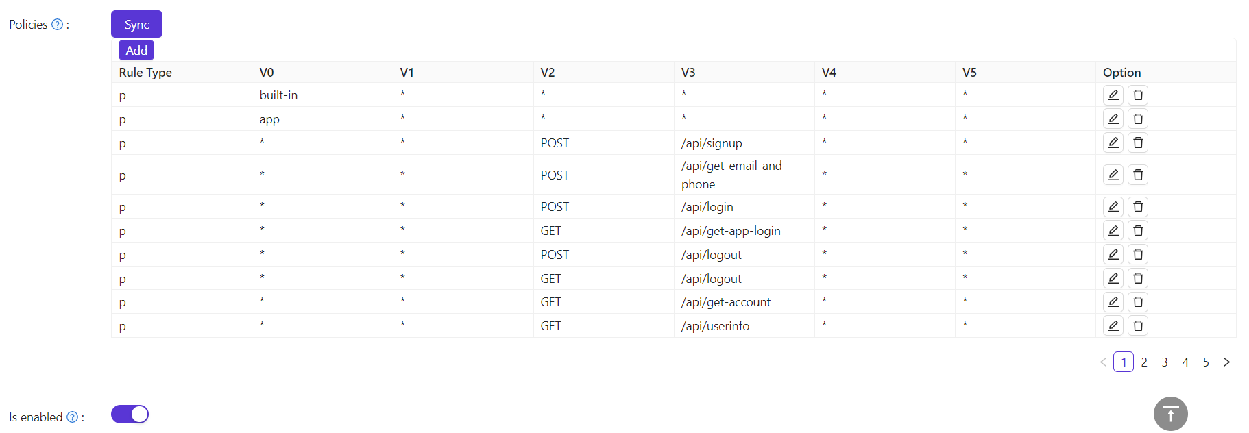This screenshot has height=433, width=1249.
Task: Edit the /api/signup policy rule
Action: click(x=1113, y=143)
